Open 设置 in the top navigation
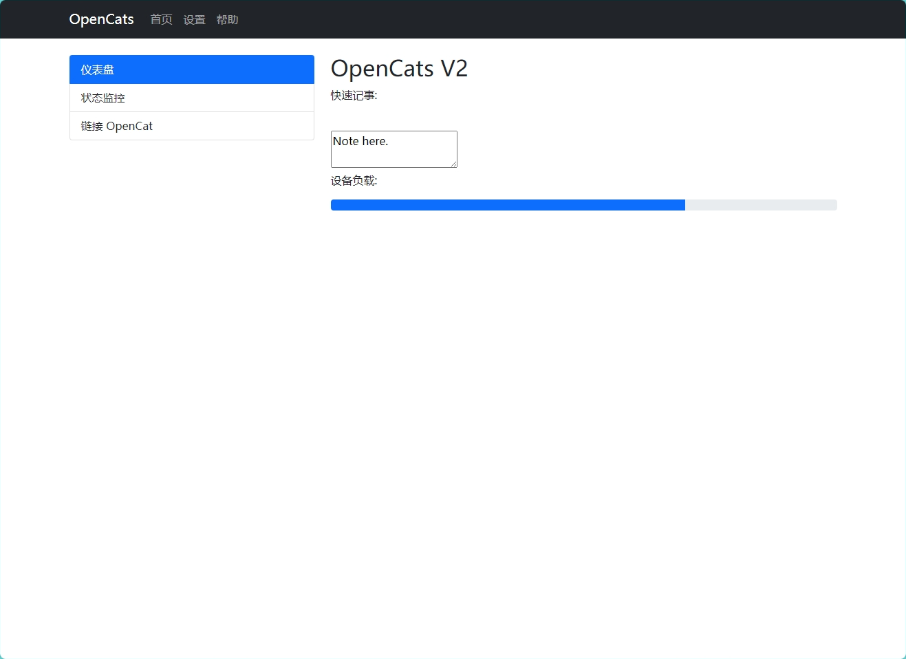The width and height of the screenshot is (906, 659). (x=194, y=19)
